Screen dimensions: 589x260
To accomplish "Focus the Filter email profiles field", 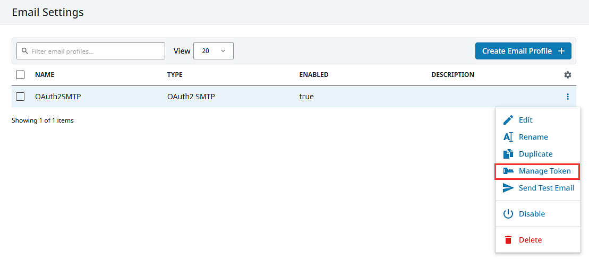I will point(91,51).
